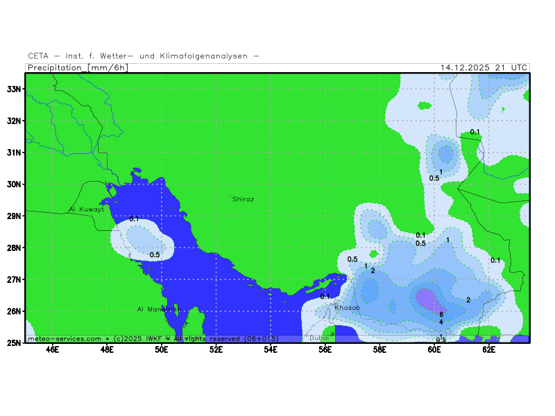Select the Al Manamah city label
The width and height of the screenshot is (555, 416).
[x=158, y=309]
